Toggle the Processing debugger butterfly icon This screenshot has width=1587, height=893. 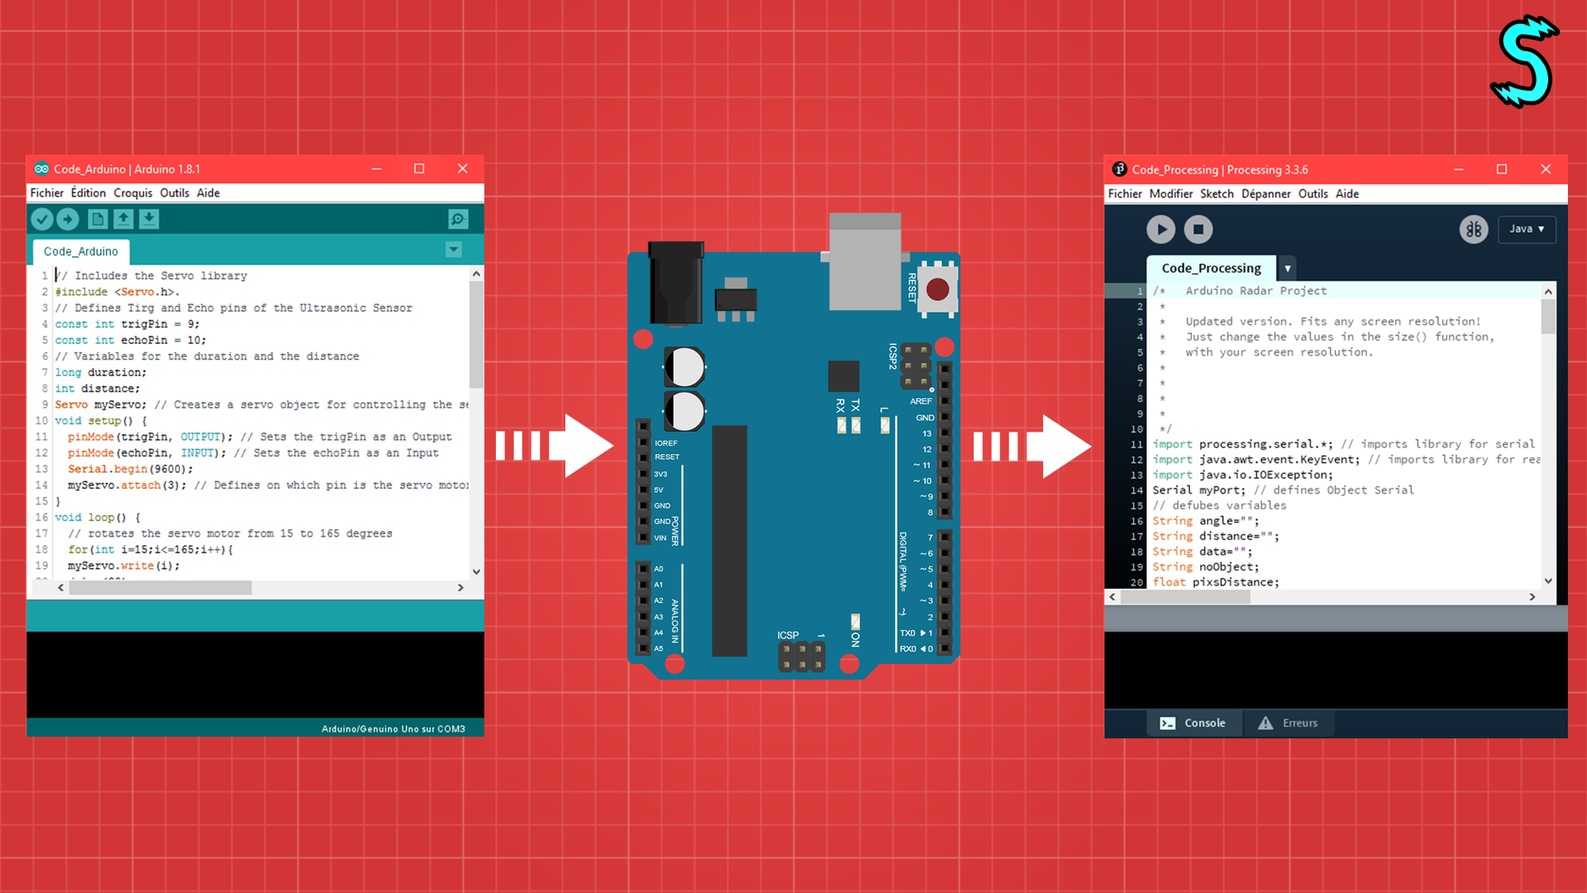1474,229
